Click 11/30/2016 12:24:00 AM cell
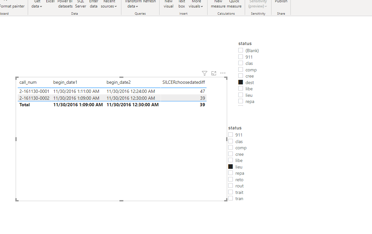 (131, 91)
